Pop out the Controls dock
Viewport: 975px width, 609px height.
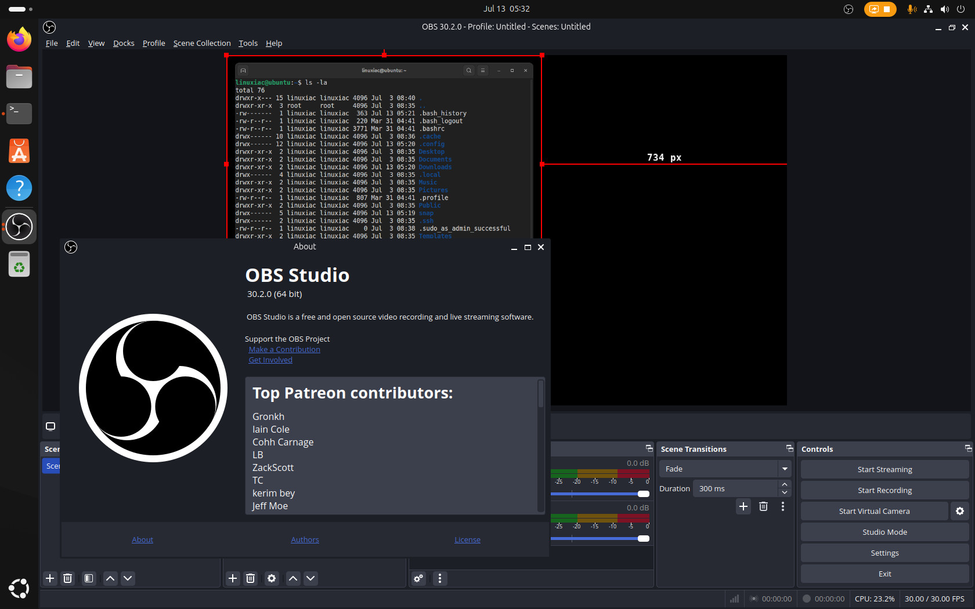(x=968, y=448)
